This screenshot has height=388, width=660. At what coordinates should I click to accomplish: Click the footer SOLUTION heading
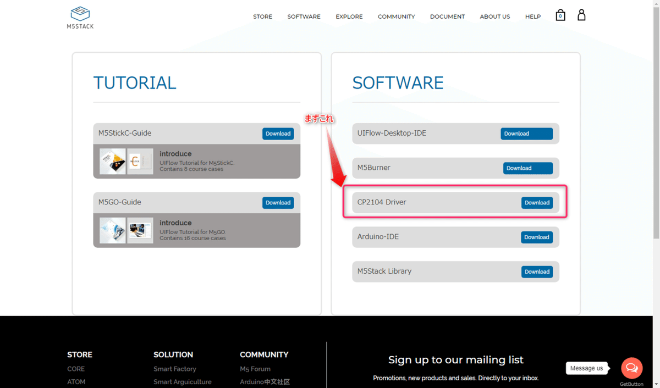[173, 354]
